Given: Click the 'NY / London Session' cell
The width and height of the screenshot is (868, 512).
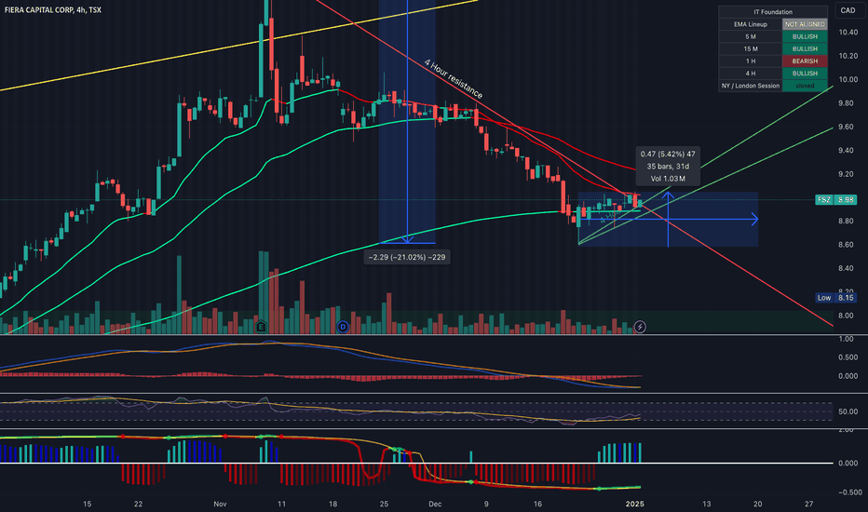Looking at the screenshot, I should (x=751, y=86).
